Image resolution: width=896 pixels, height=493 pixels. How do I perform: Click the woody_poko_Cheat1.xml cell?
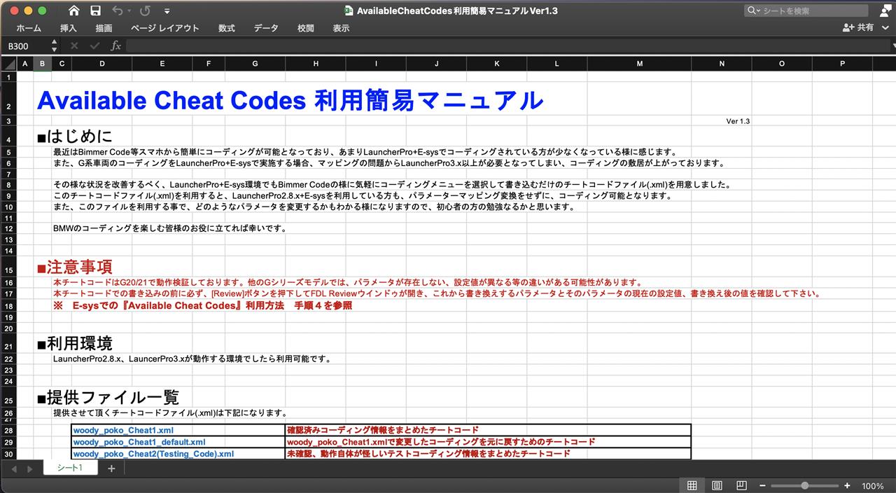pos(178,431)
